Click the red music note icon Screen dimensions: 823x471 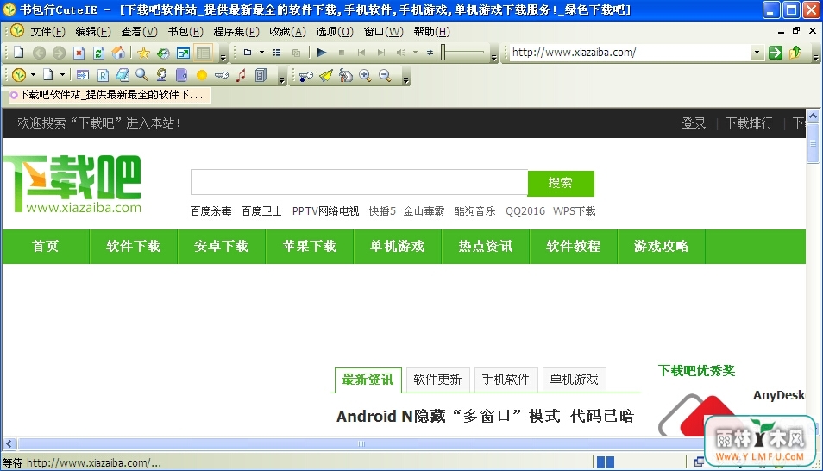[241, 75]
